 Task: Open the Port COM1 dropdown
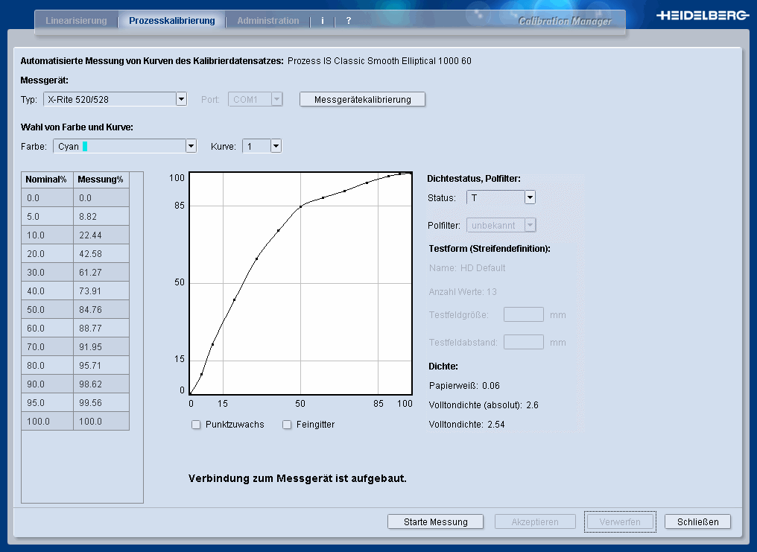coord(256,99)
